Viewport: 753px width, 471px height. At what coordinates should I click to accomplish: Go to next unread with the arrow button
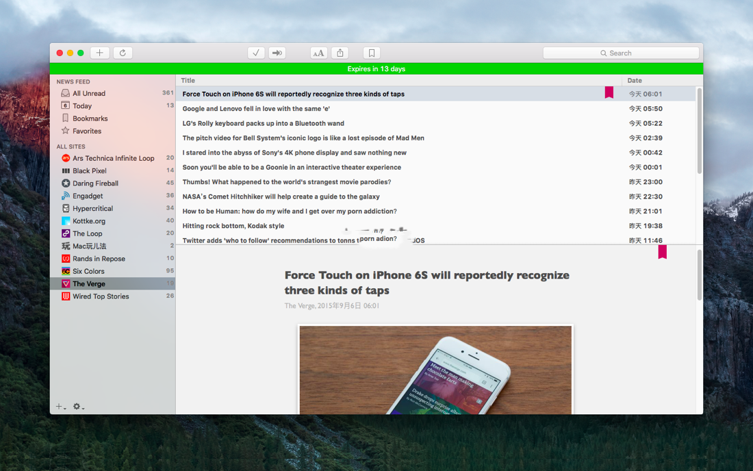tap(277, 53)
